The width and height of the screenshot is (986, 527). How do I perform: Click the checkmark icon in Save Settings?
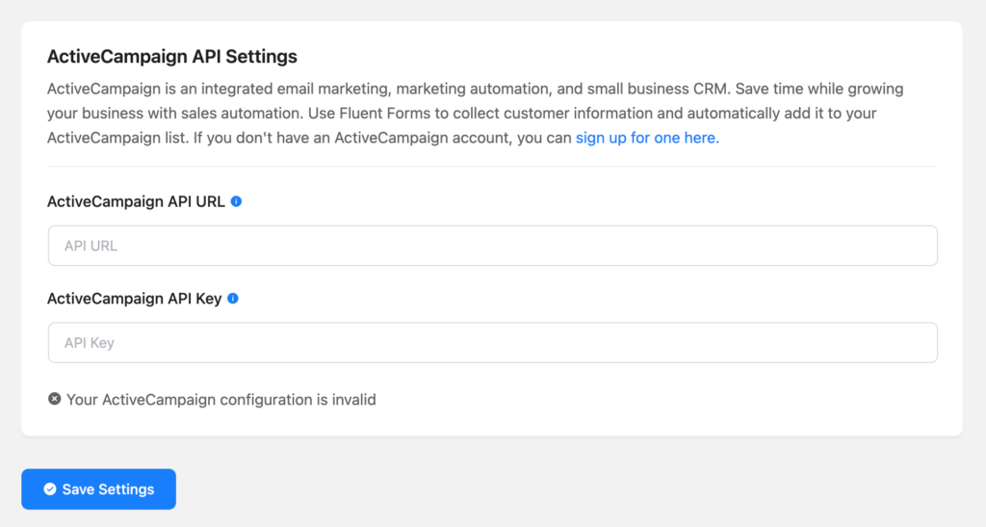pyautogui.click(x=50, y=489)
